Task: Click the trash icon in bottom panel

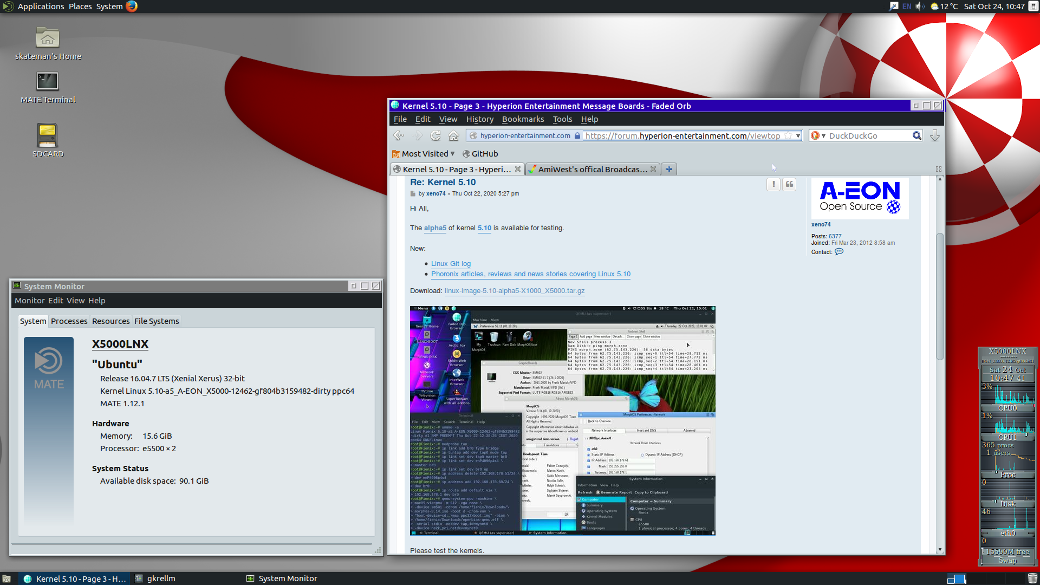Action: coord(1032,578)
